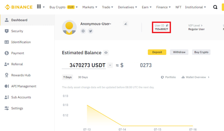Open the Buy Crypto EUR dropdown
The image size is (224, 131).
pyautogui.click(x=64, y=7)
